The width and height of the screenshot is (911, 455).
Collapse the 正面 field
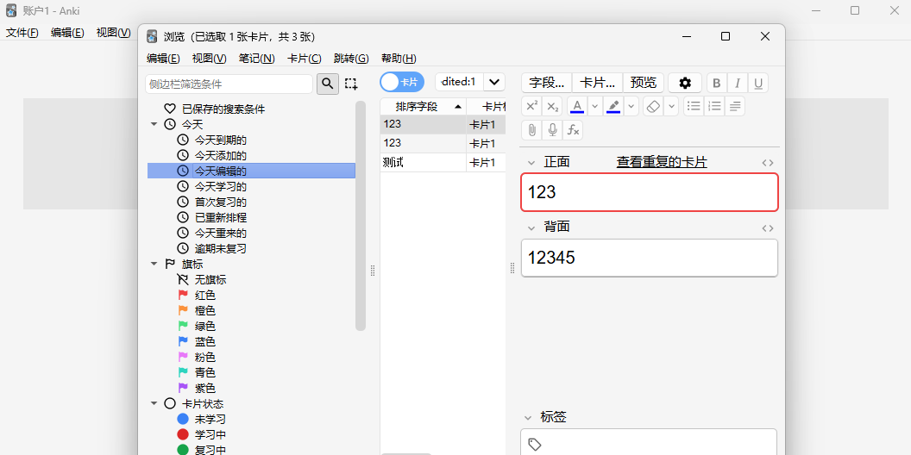(531, 163)
